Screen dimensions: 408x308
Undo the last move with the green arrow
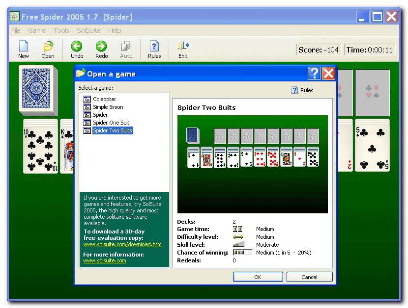pyautogui.click(x=77, y=46)
